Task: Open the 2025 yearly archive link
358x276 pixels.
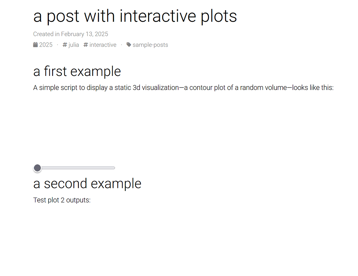Action: click(x=46, y=44)
